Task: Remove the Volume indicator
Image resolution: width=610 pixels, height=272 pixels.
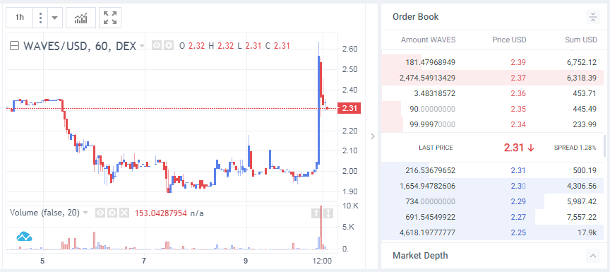Action: tap(124, 213)
